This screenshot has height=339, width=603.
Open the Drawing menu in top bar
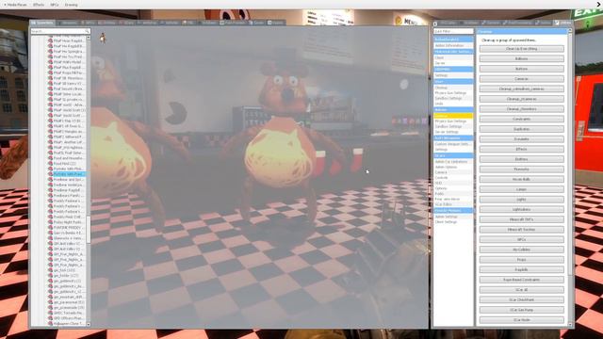pos(72,5)
